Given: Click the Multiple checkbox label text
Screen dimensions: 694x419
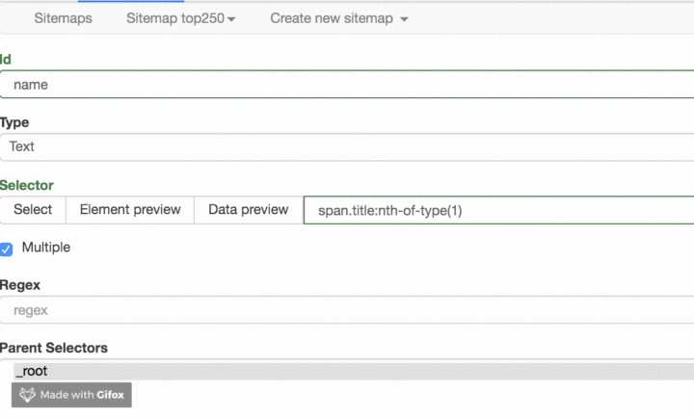Looking at the screenshot, I should (x=46, y=248).
